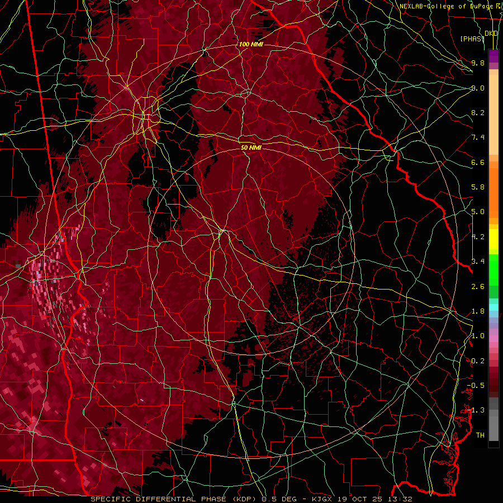The image size is (503, 503).
Task: Click the 3.4 value on the color scale
Action: click(x=478, y=262)
